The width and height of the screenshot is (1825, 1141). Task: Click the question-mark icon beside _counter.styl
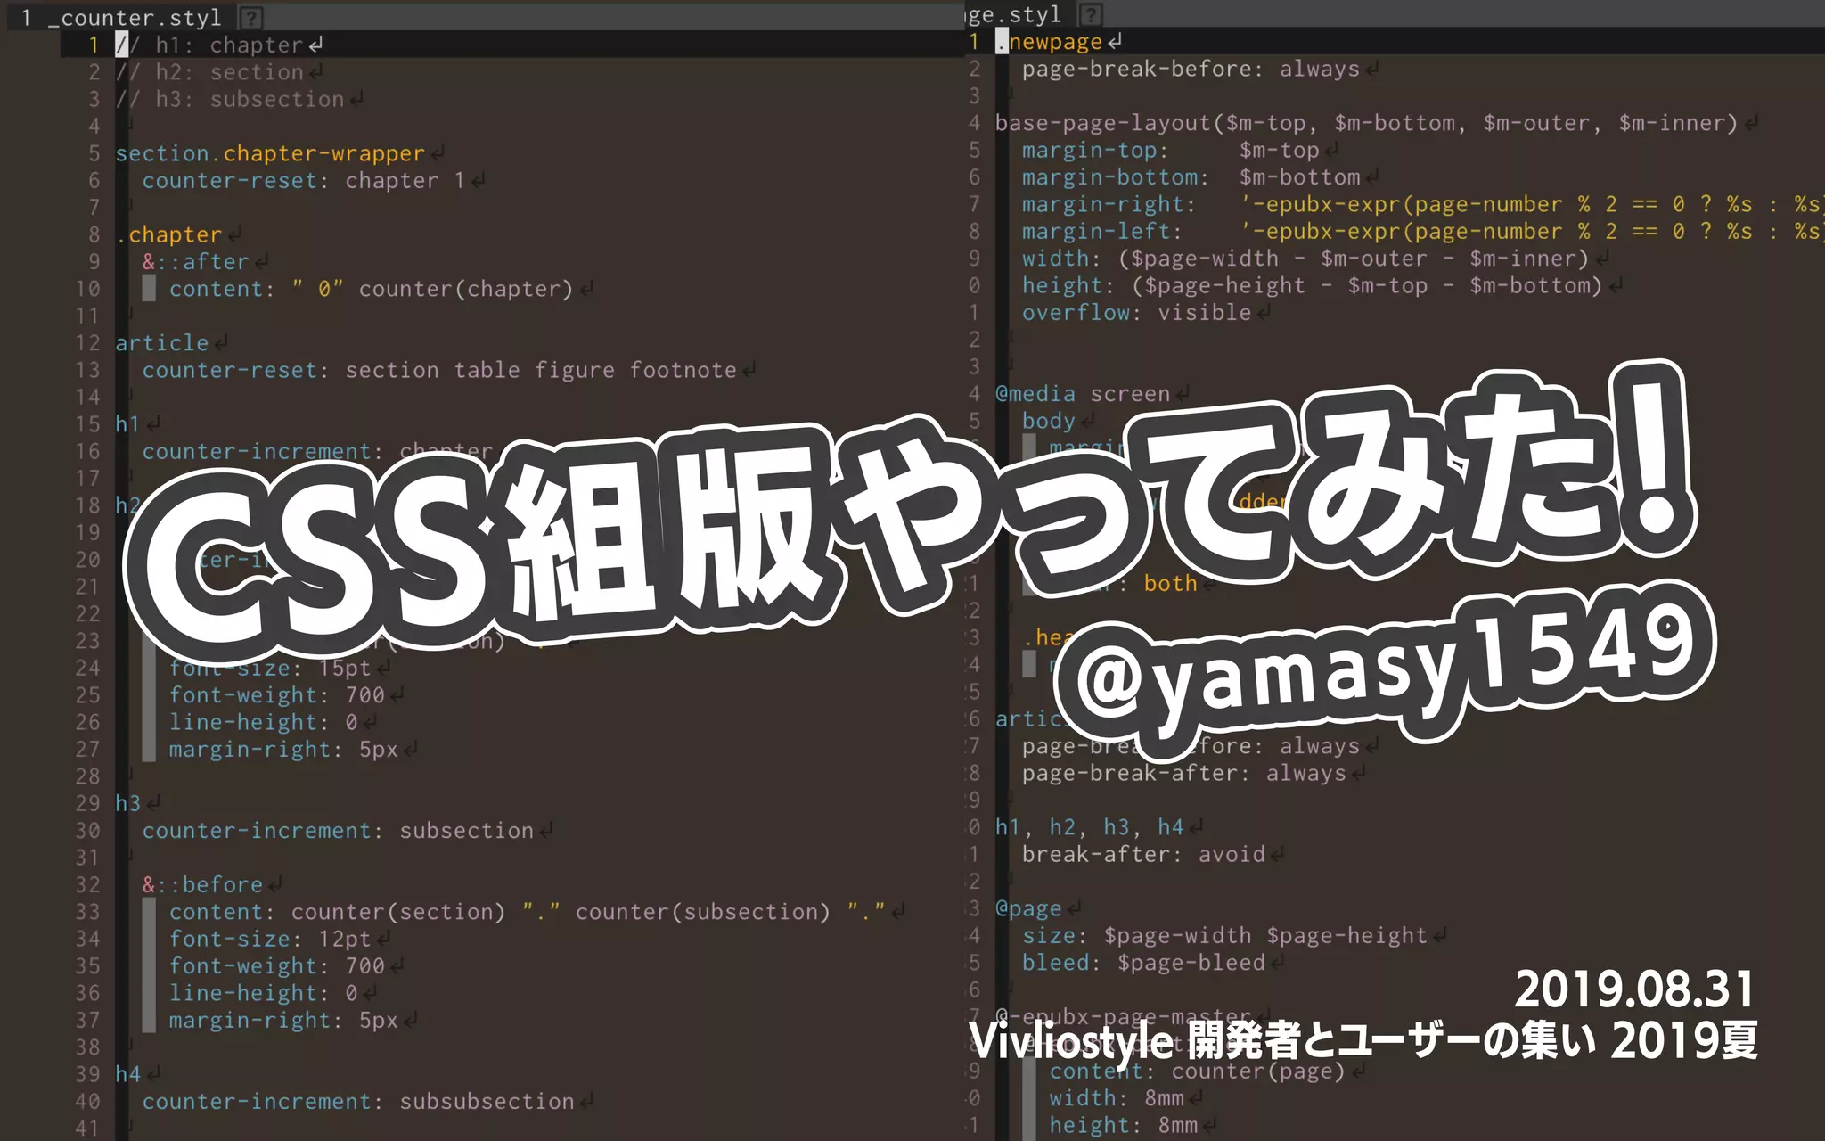[x=252, y=17]
